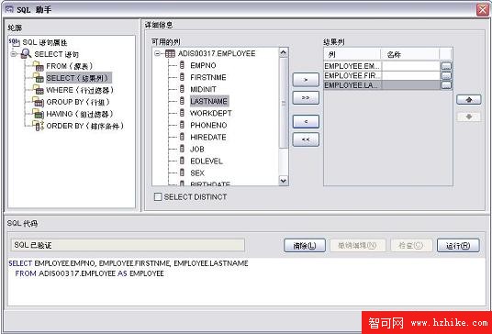This screenshot has width=492, height=334.
Task: Select the EDLEVEL column text
Action: 207,161
